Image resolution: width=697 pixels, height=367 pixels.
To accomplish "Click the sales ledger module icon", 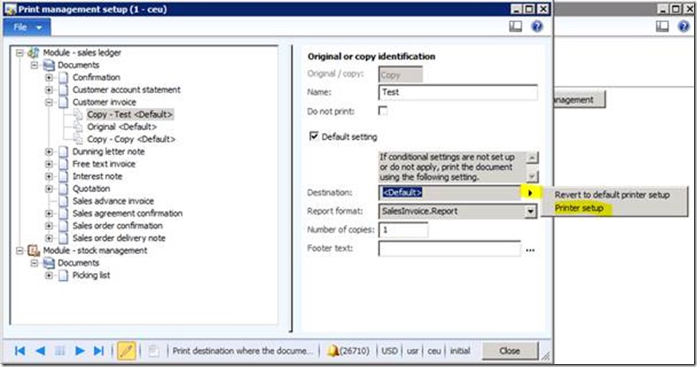I will [x=34, y=53].
